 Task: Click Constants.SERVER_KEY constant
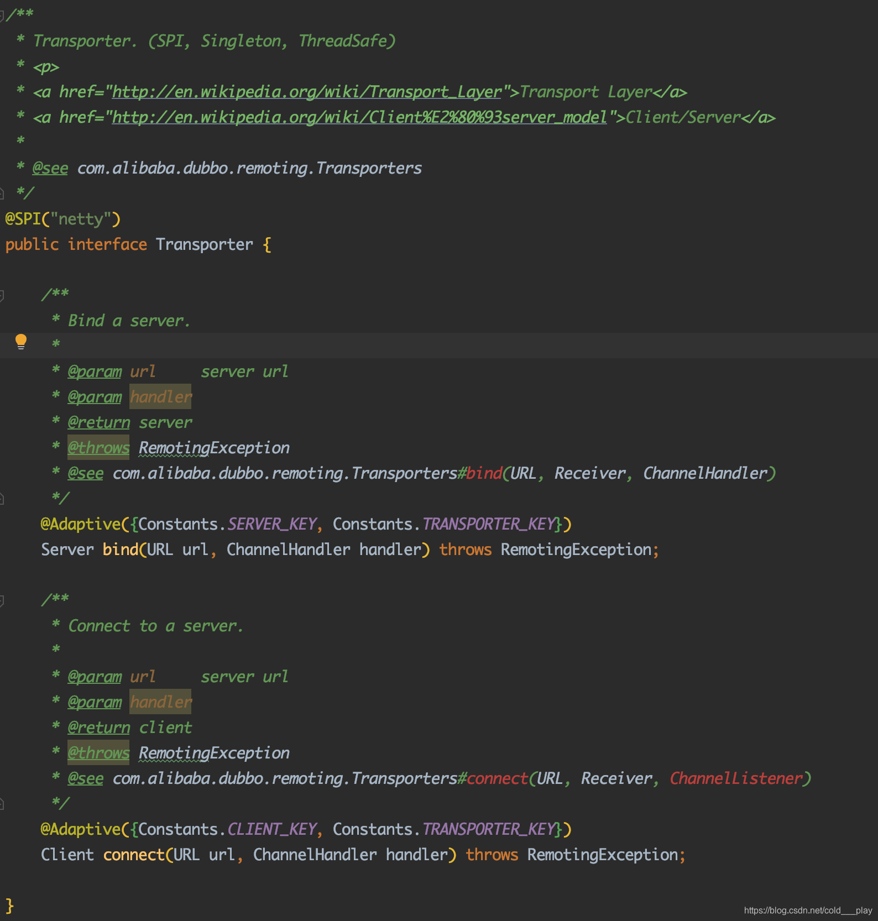click(x=227, y=524)
